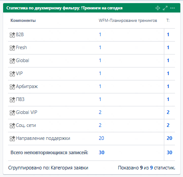Click the component icon next to Global VIP
Image resolution: width=183 pixels, height=177 pixels.
click(12, 113)
